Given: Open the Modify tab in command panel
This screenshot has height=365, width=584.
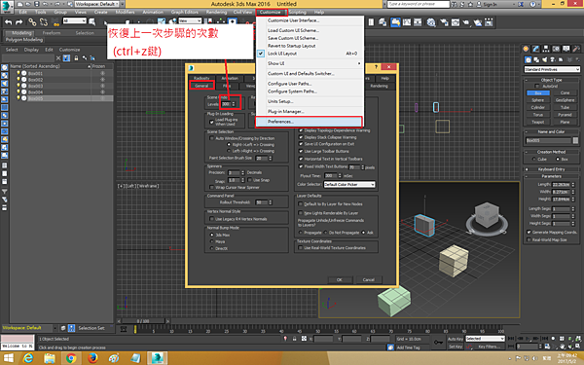Looking at the screenshot, I should (x=536, y=49).
